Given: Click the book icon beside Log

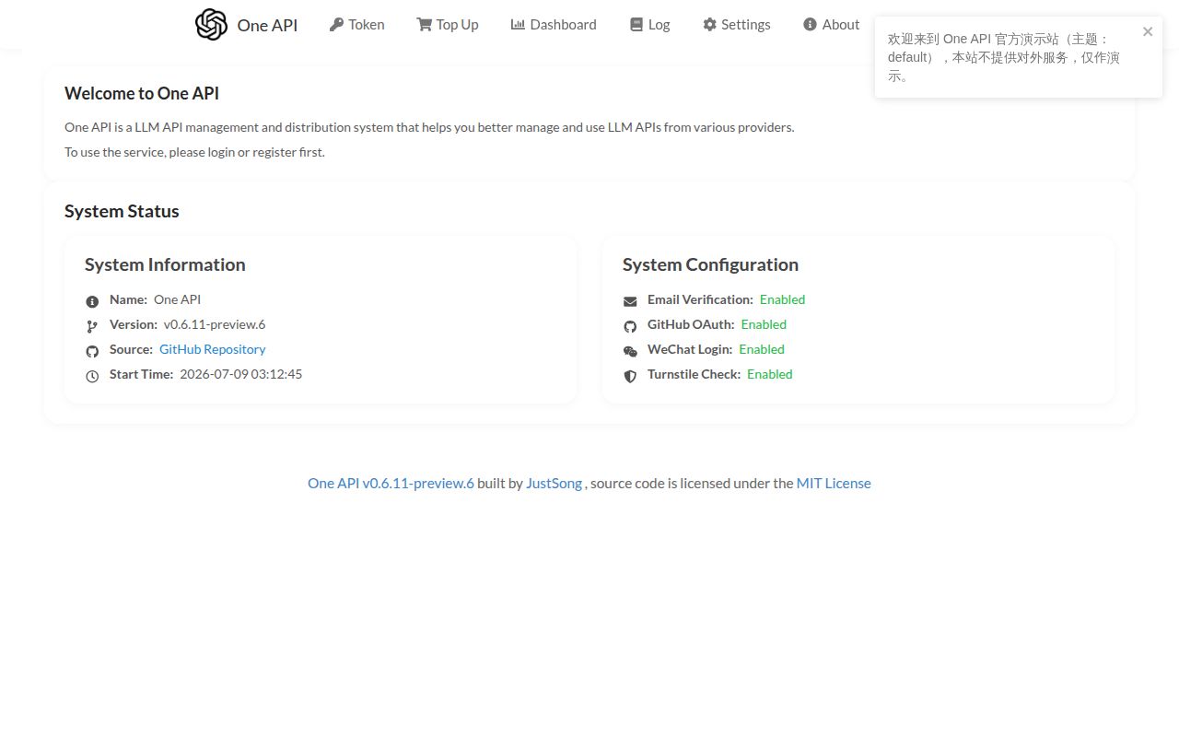Looking at the screenshot, I should [x=636, y=25].
